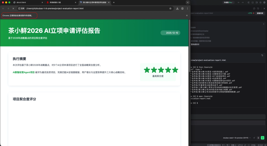Select the 茶小鲜AI立项申请项目评估报告 tab
This screenshot has height=146, width=267.
click(95, 3)
